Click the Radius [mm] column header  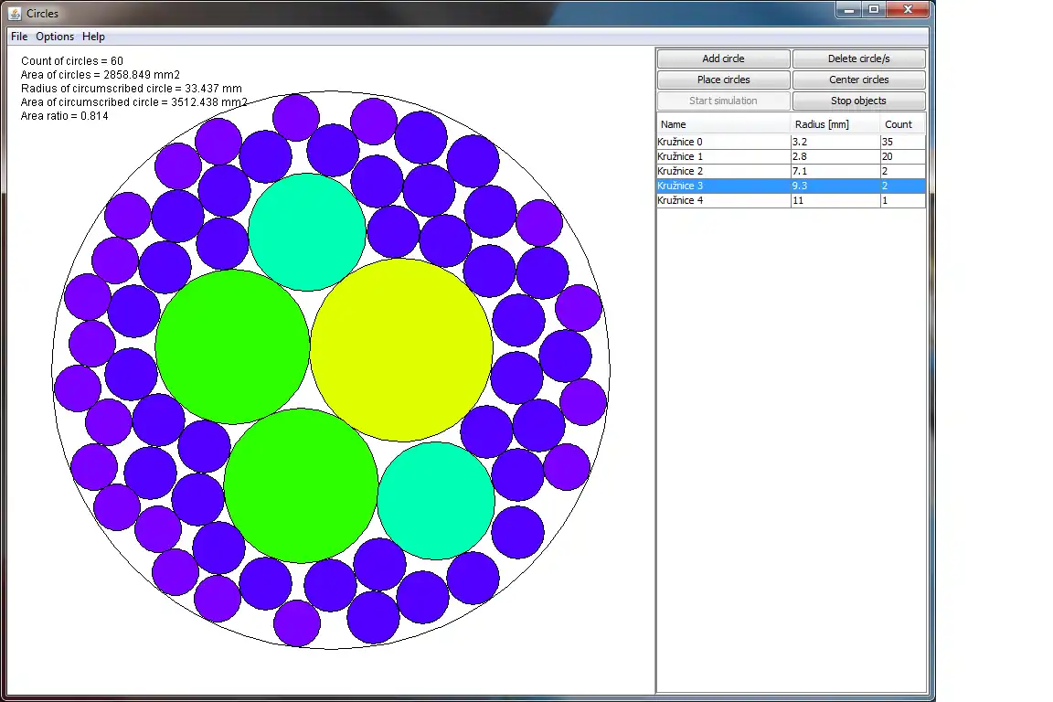click(x=835, y=124)
